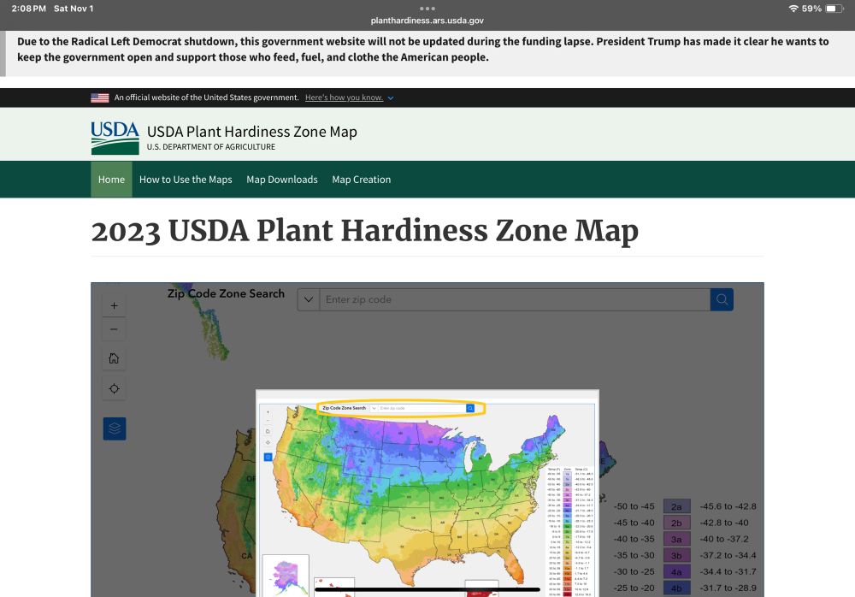Zoom in on the hardiness map
Screen dimensions: 855x597
[x=114, y=305]
